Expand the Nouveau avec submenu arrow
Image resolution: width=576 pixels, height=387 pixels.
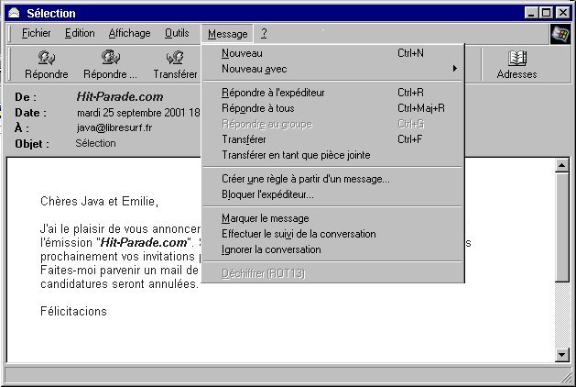coord(454,69)
